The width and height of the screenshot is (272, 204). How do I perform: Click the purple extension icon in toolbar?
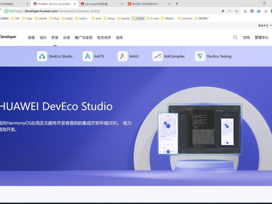(252, 11)
